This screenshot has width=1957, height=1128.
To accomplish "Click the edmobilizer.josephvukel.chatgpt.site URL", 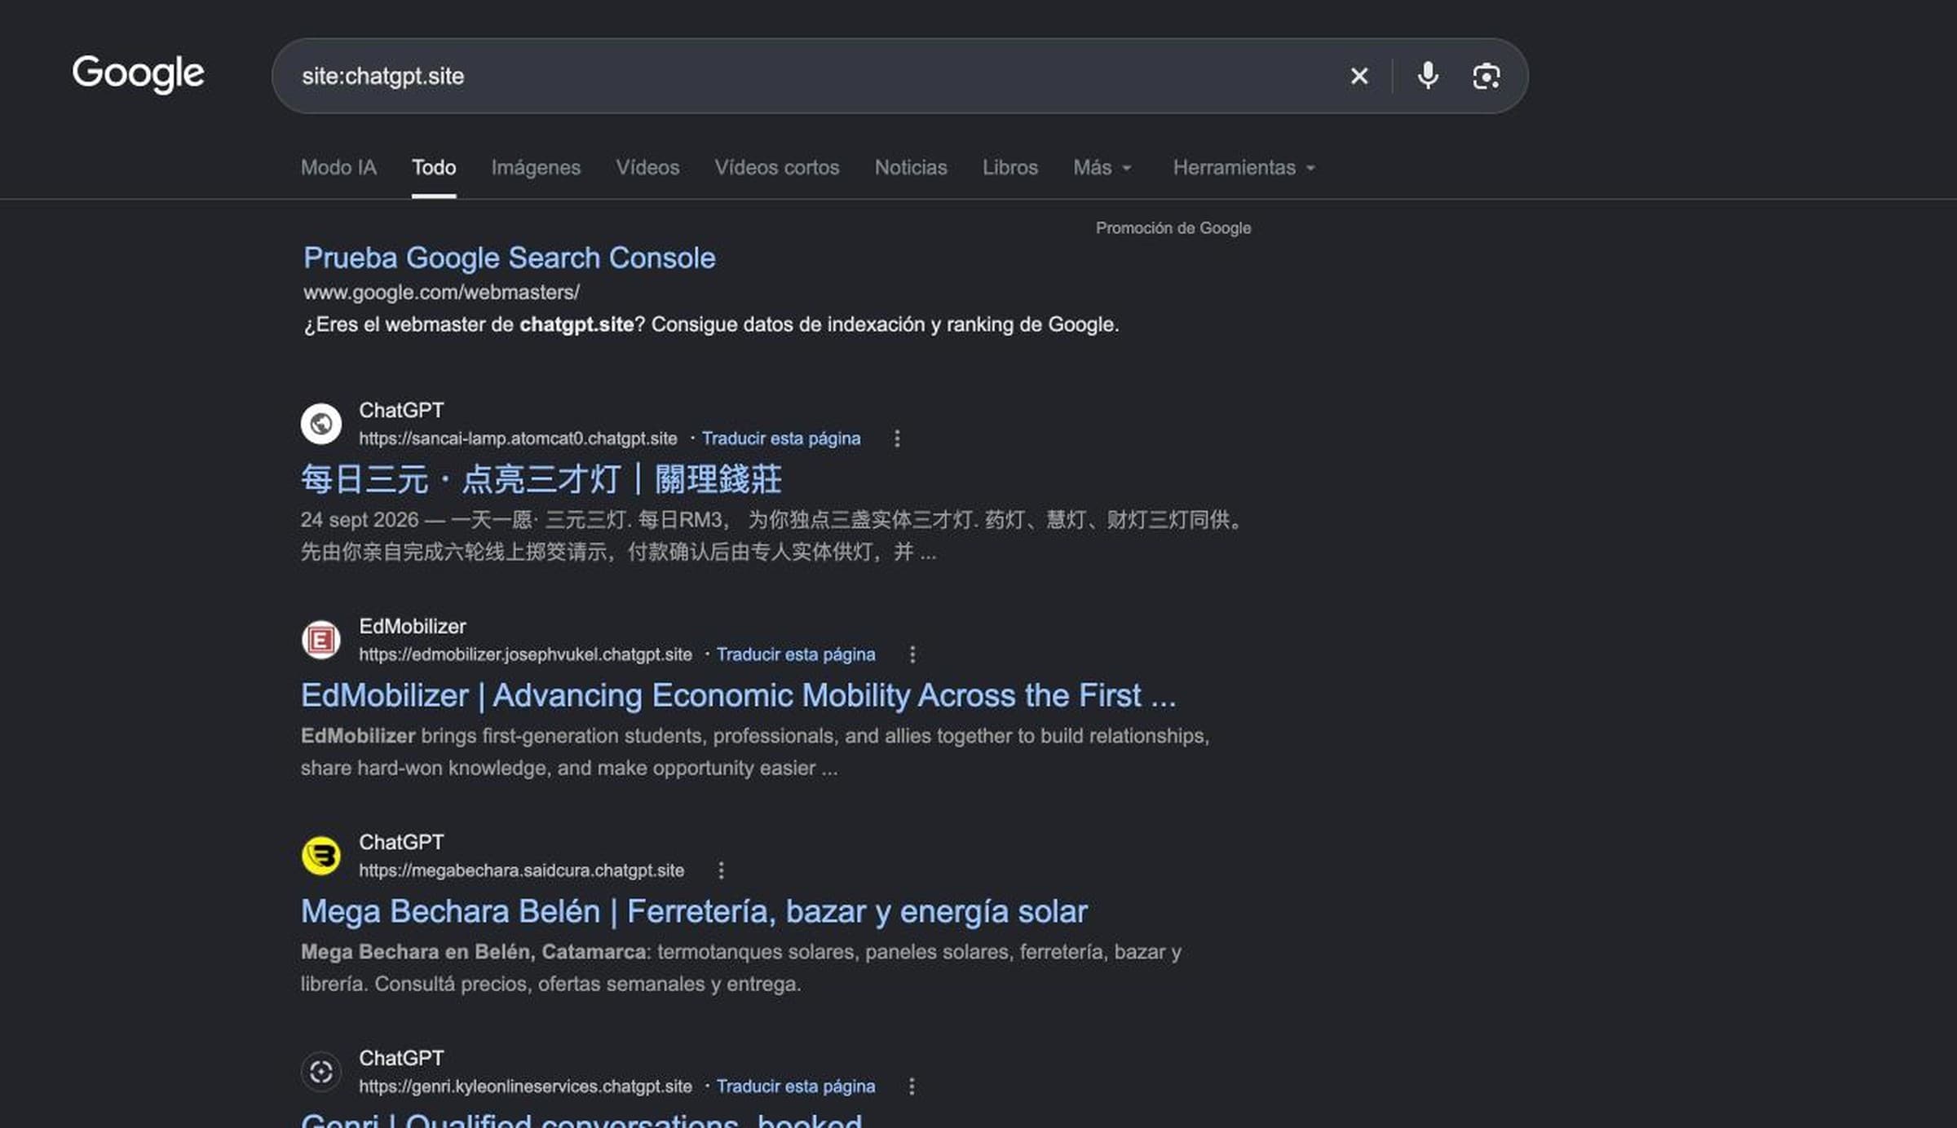I will click(x=525, y=654).
